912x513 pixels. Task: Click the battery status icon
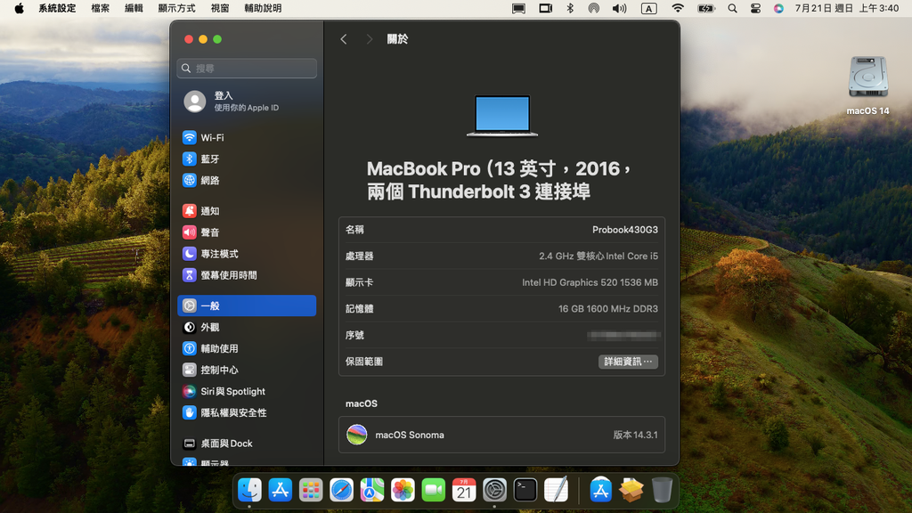[x=706, y=8]
